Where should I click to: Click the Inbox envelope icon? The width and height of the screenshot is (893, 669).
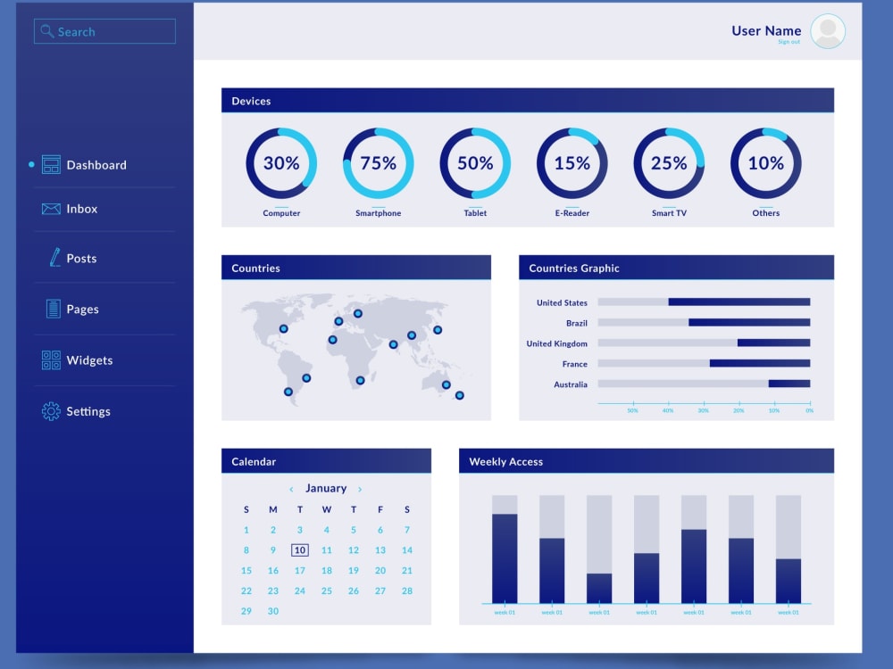point(51,209)
